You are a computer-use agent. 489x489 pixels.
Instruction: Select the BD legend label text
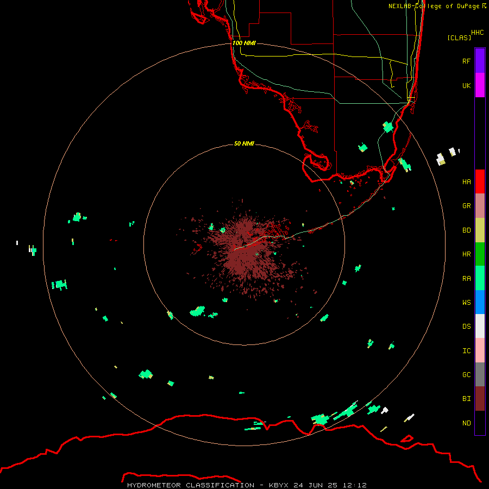466,230
